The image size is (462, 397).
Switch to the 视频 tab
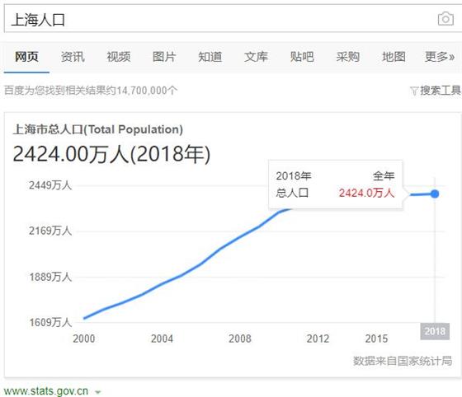point(119,57)
